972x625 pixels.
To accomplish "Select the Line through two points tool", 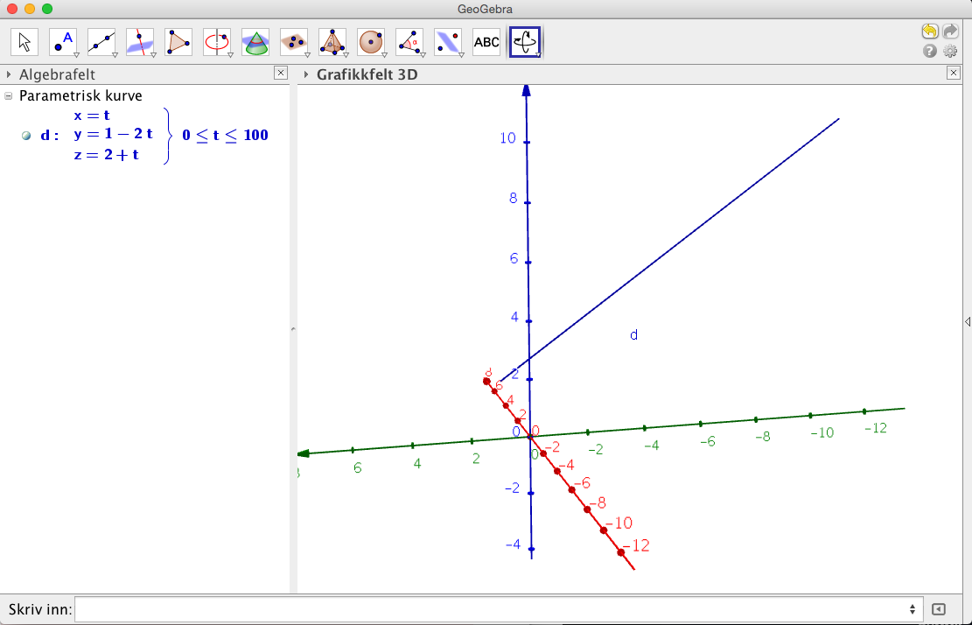I will point(101,41).
